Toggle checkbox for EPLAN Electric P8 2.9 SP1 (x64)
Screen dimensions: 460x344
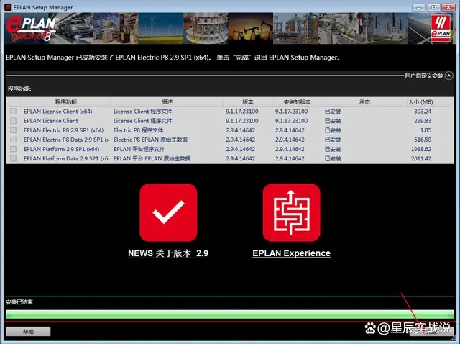(13, 130)
